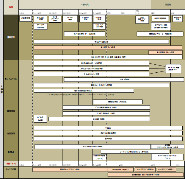Click the 階層別キャリアデザイン研修 bar
Image resolution: width=185 pixels, height=179 pixels.
click(70, 169)
